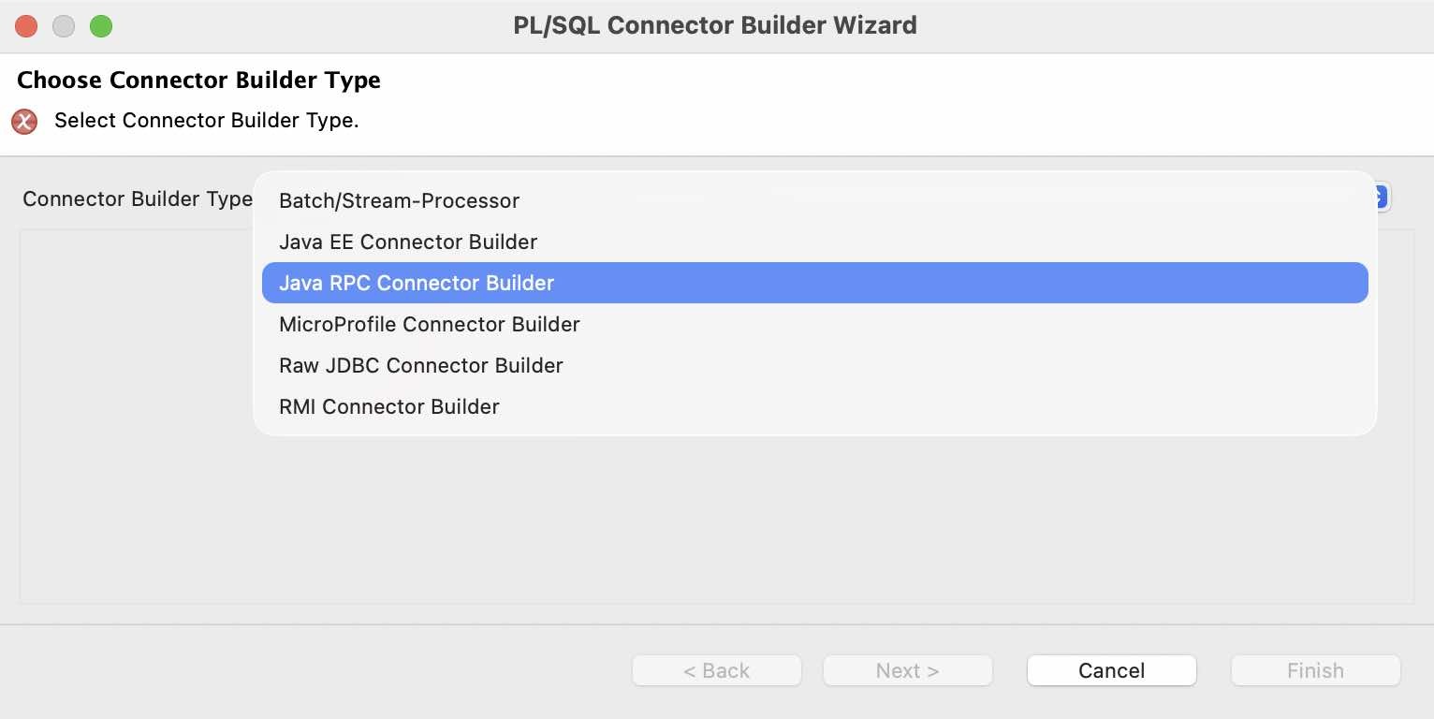The height and width of the screenshot is (719, 1434).
Task: Click the red error status icon
Action: pyautogui.click(x=23, y=122)
